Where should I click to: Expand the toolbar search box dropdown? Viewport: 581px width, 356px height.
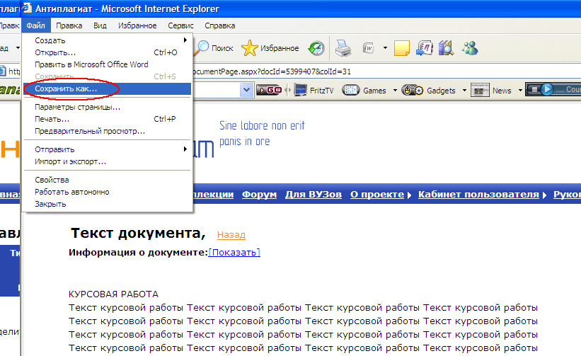pos(246,90)
